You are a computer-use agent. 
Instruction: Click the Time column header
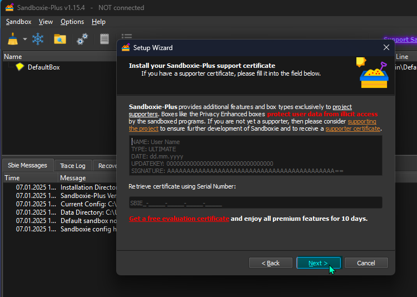[31, 178]
